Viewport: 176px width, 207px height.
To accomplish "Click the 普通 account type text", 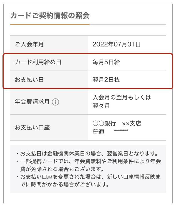I will point(98,132).
